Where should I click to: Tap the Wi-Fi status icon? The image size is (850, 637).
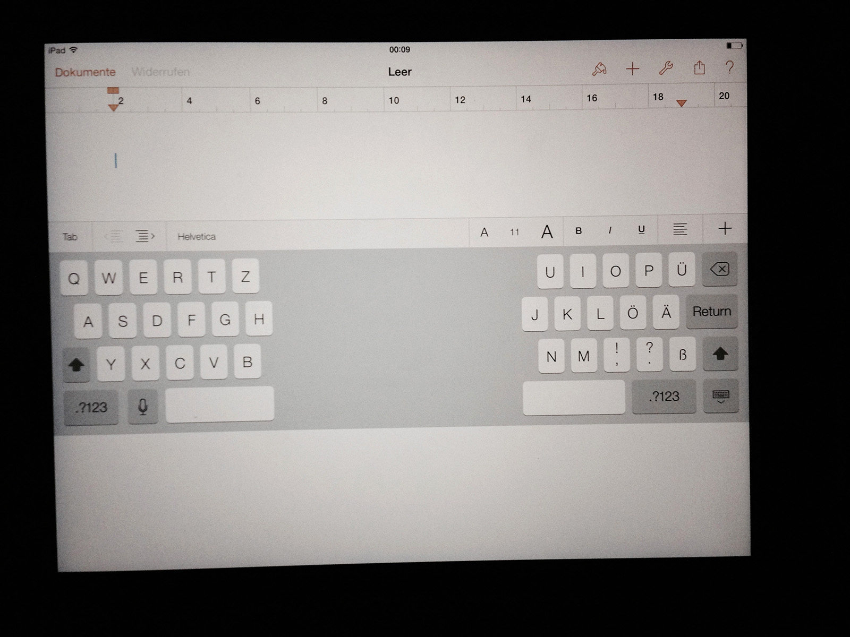click(x=73, y=50)
